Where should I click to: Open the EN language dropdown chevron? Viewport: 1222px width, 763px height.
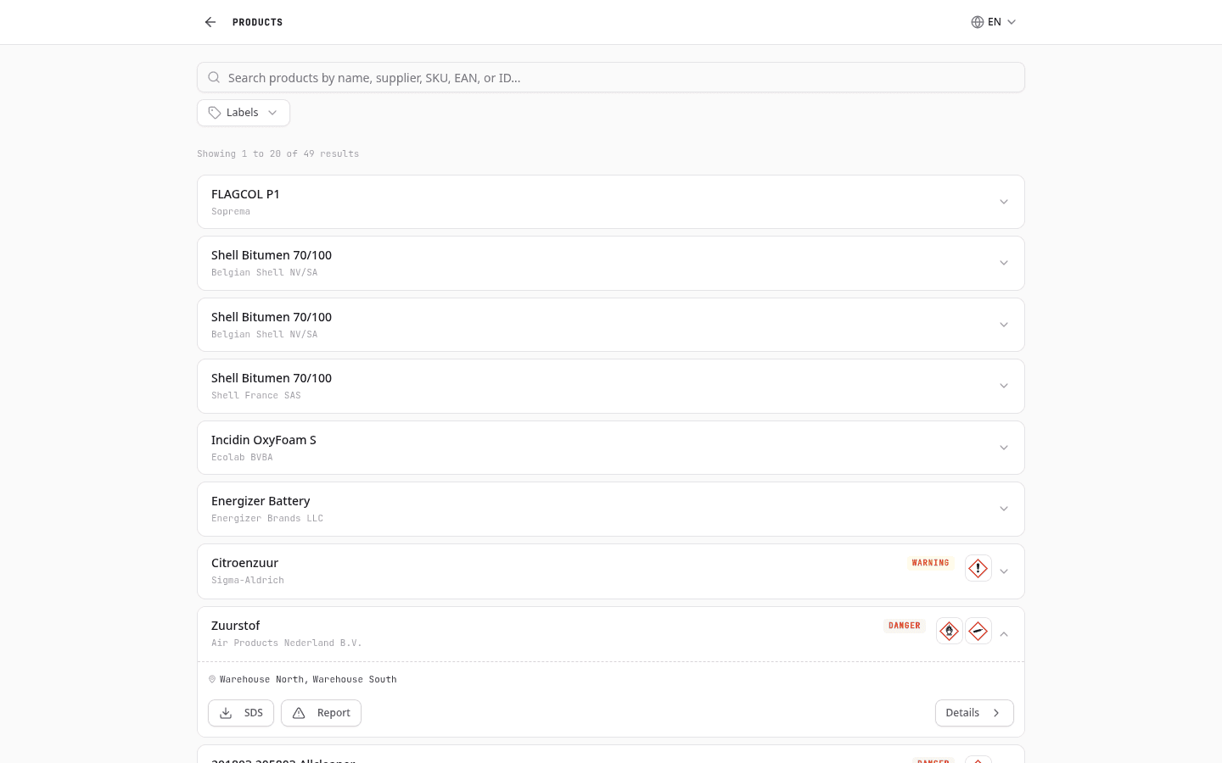click(1012, 22)
